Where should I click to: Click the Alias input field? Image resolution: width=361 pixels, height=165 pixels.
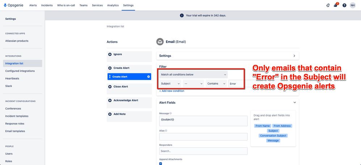[203, 137]
